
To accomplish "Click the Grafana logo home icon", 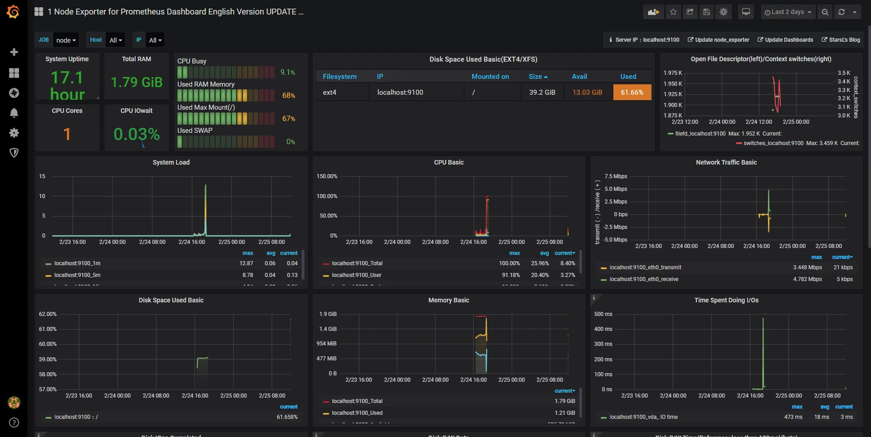I will click(x=13, y=12).
